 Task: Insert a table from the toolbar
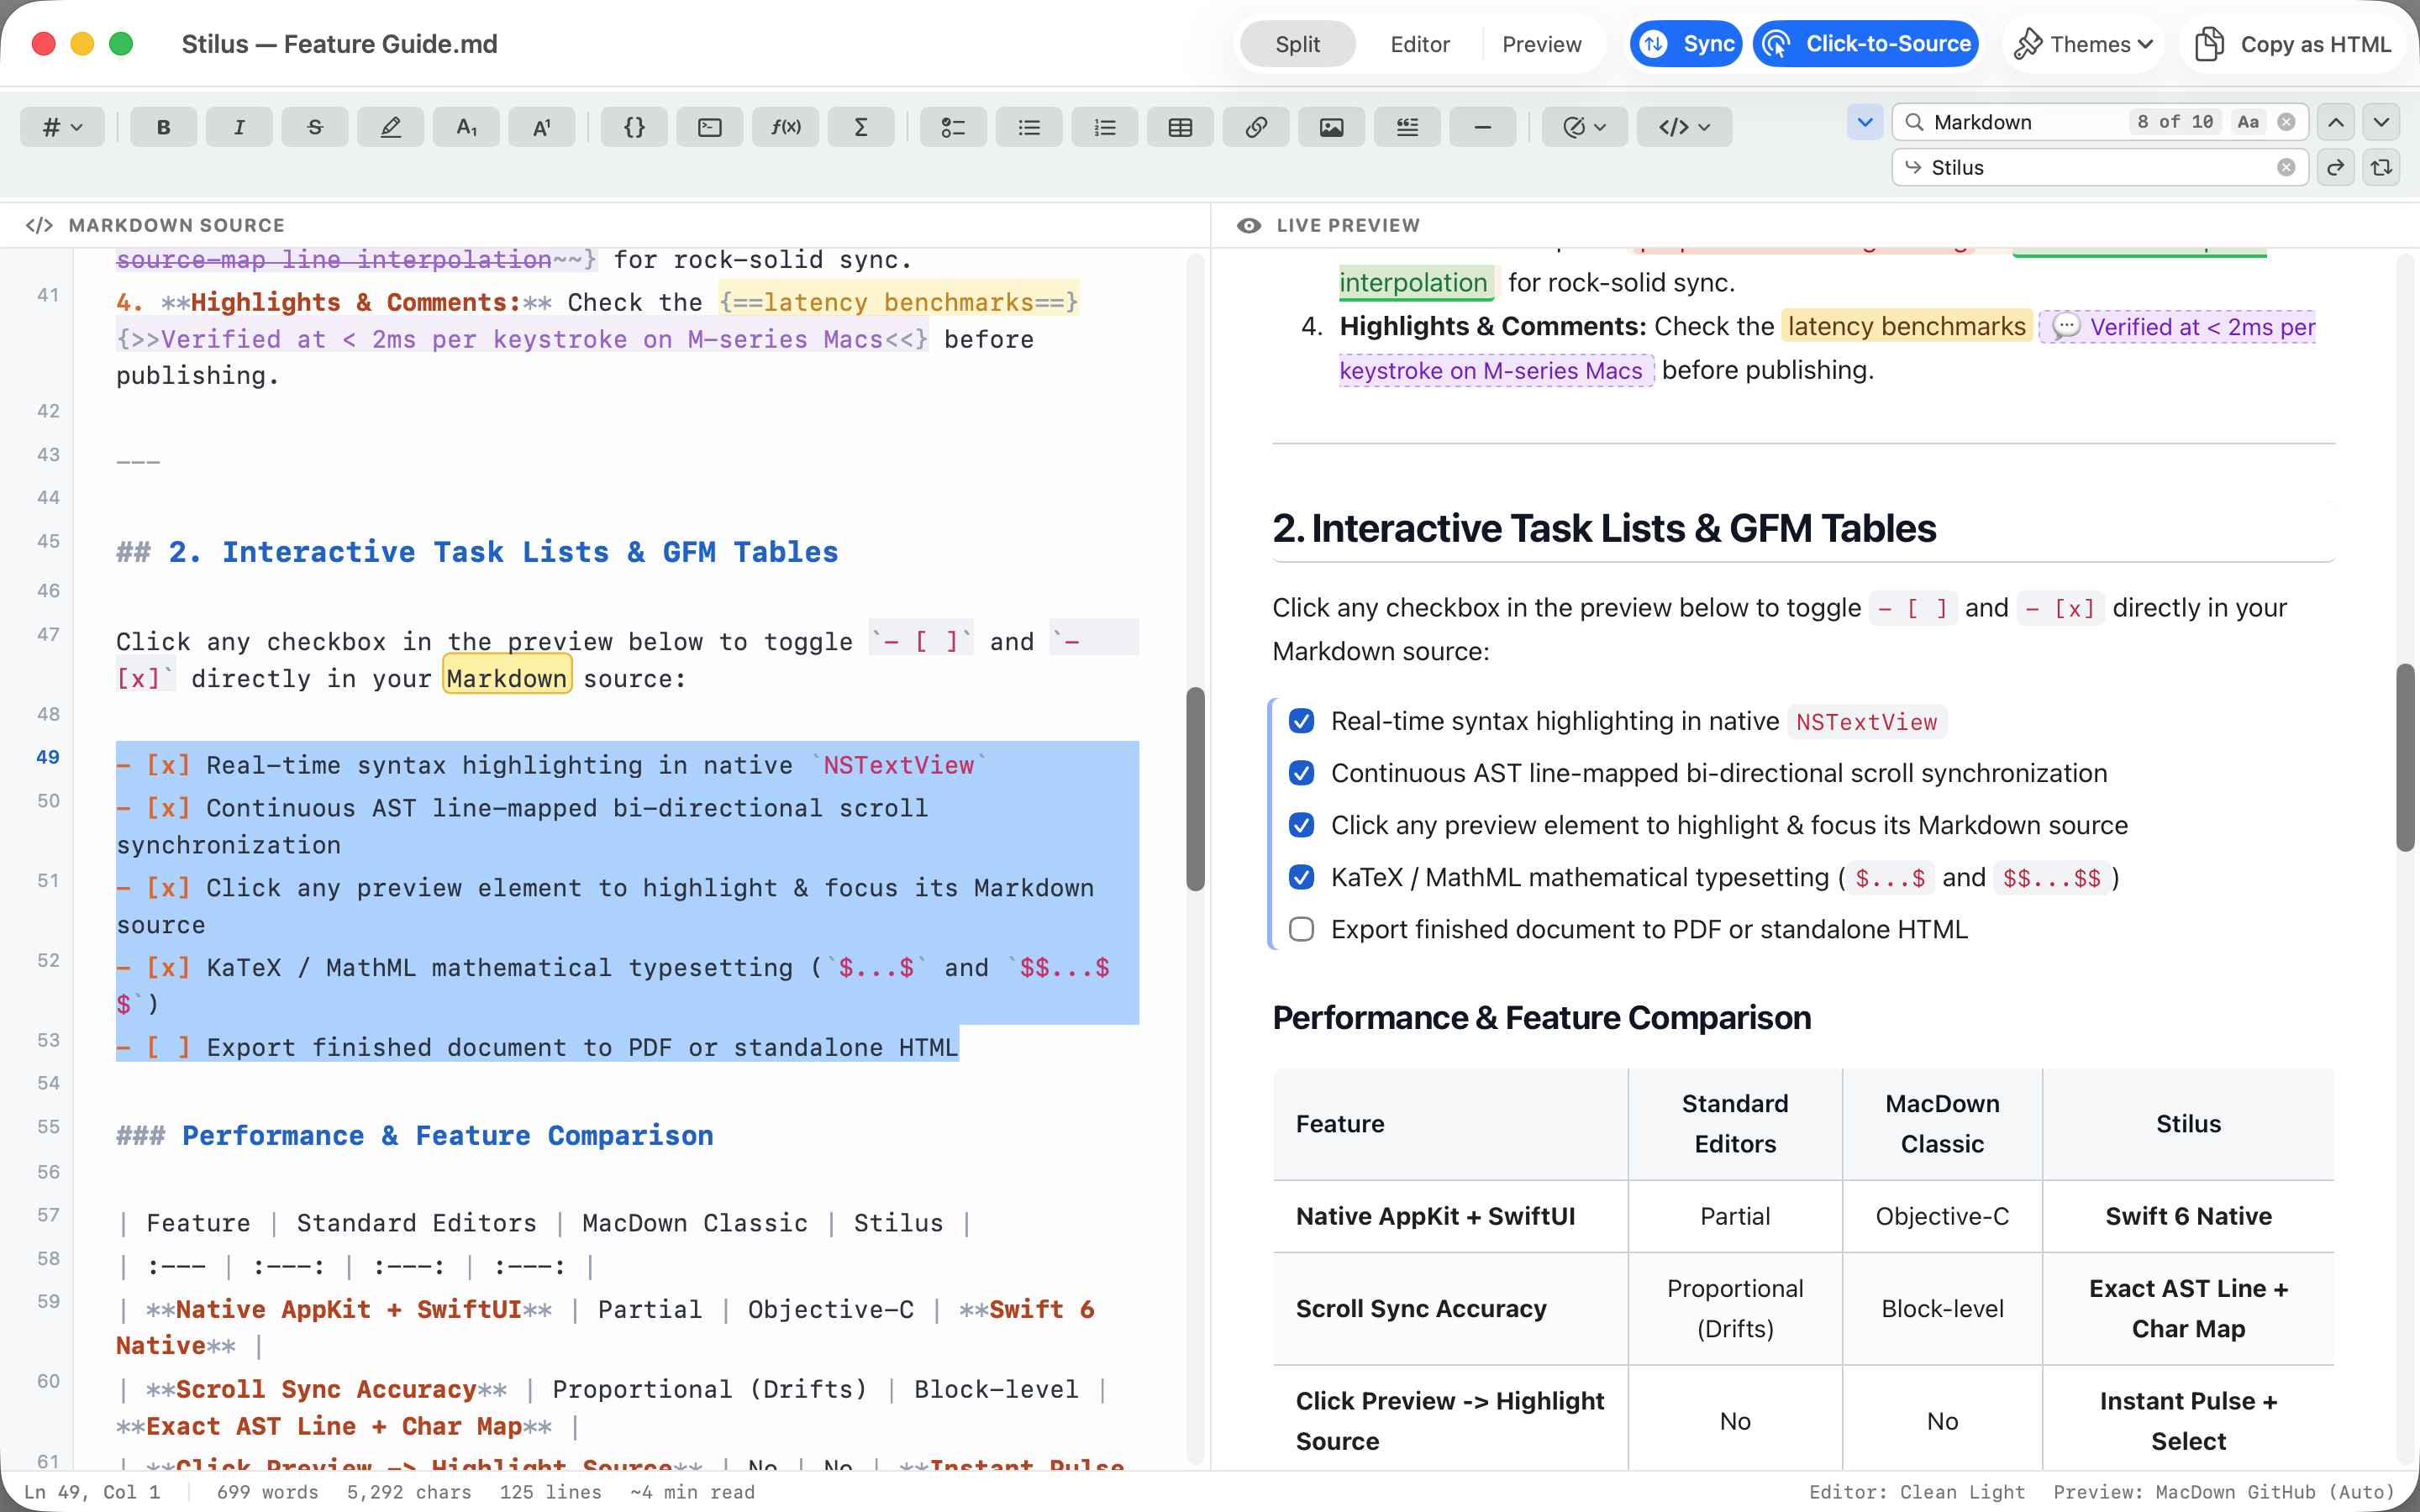[x=1180, y=127]
